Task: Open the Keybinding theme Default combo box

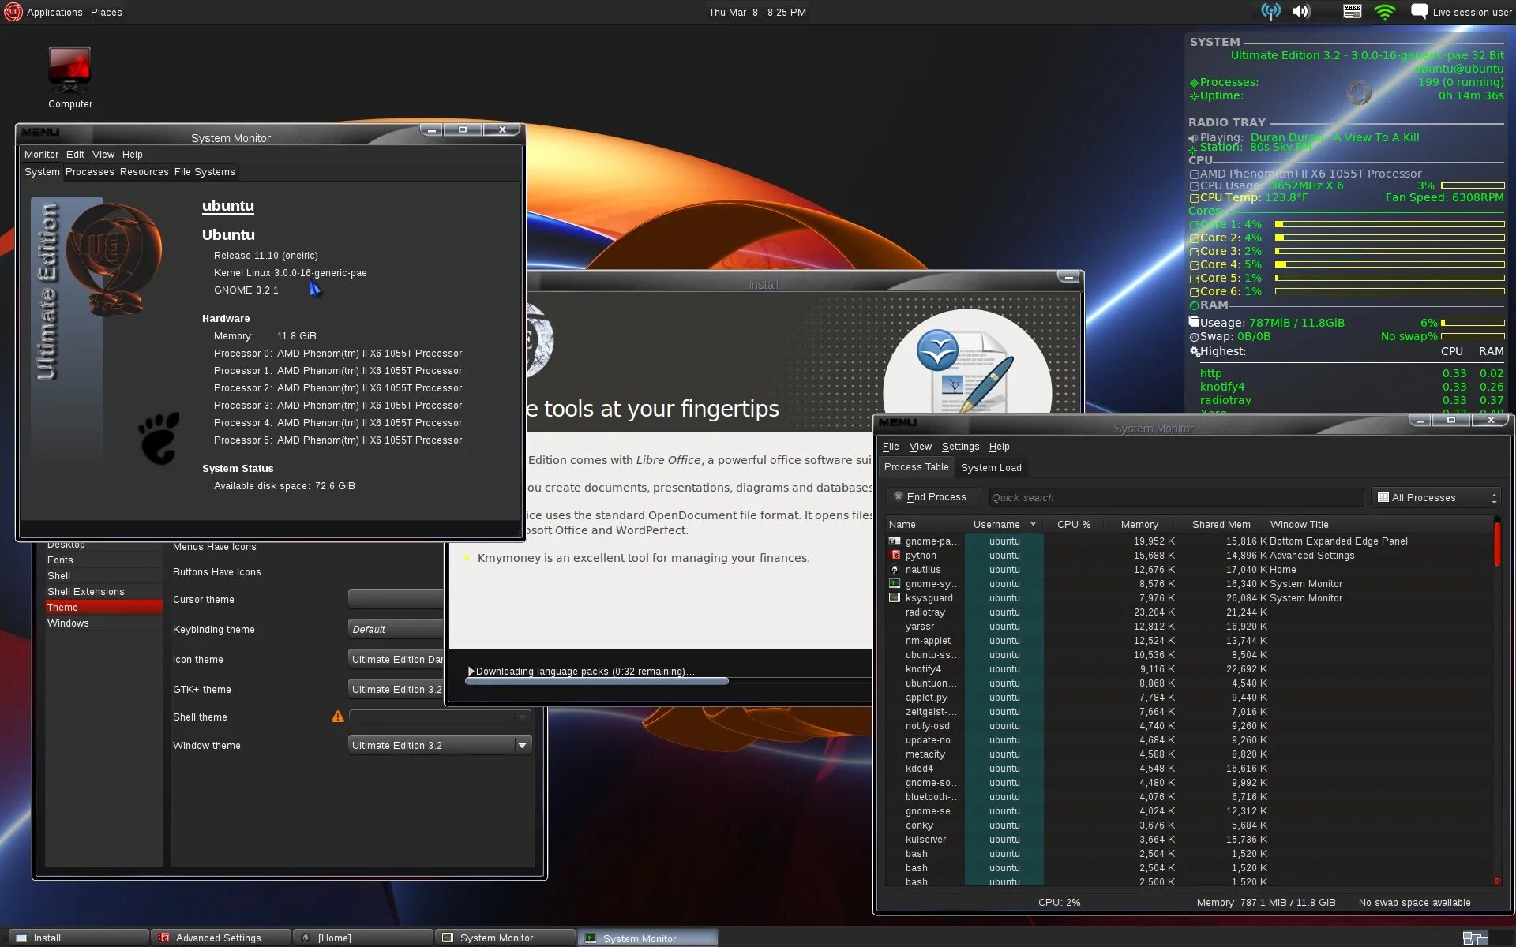Action: pyautogui.click(x=395, y=629)
